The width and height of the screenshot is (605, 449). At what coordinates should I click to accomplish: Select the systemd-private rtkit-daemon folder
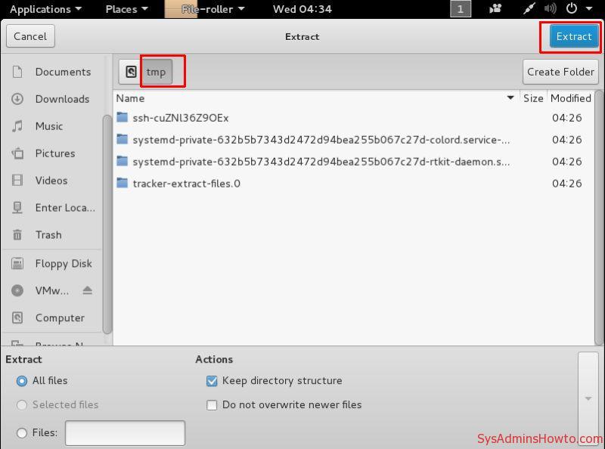pos(353,162)
